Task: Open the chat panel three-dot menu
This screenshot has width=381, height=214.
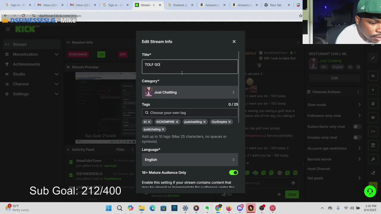Action: click(298, 43)
